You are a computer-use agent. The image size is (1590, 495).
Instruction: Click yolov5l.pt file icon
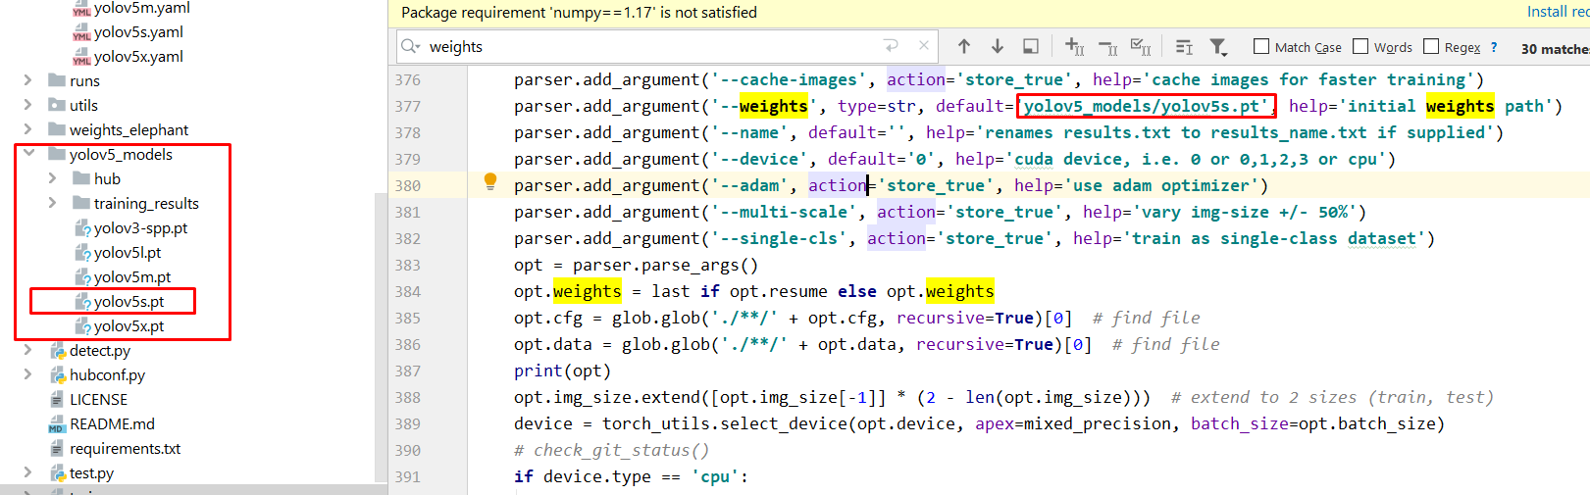(x=82, y=253)
